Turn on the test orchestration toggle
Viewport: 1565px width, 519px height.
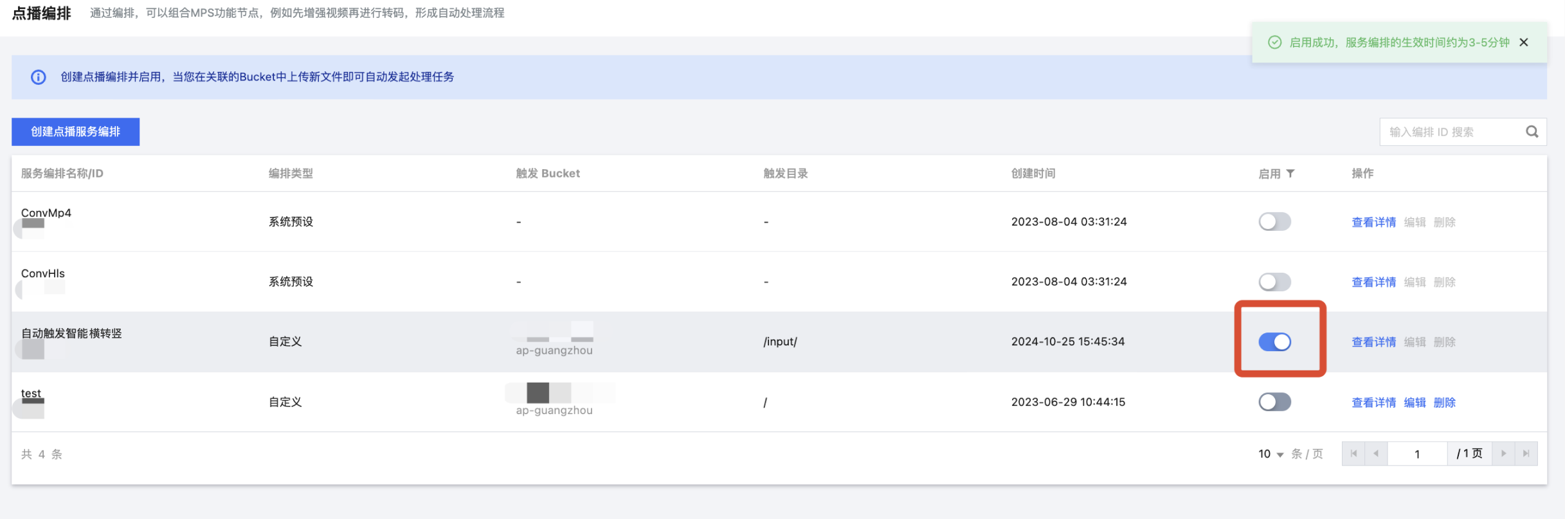[1274, 403]
